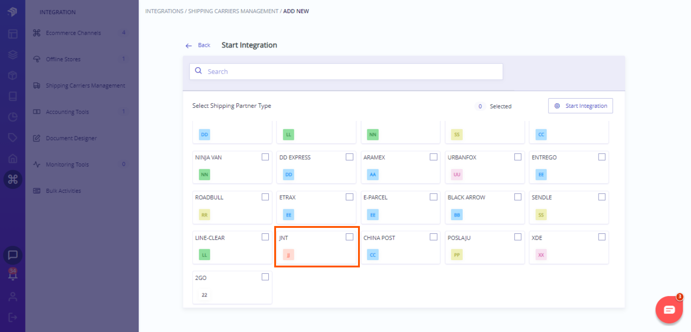Click the RR badge on Roadbull card
The image size is (691, 332).
pyautogui.click(x=205, y=215)
